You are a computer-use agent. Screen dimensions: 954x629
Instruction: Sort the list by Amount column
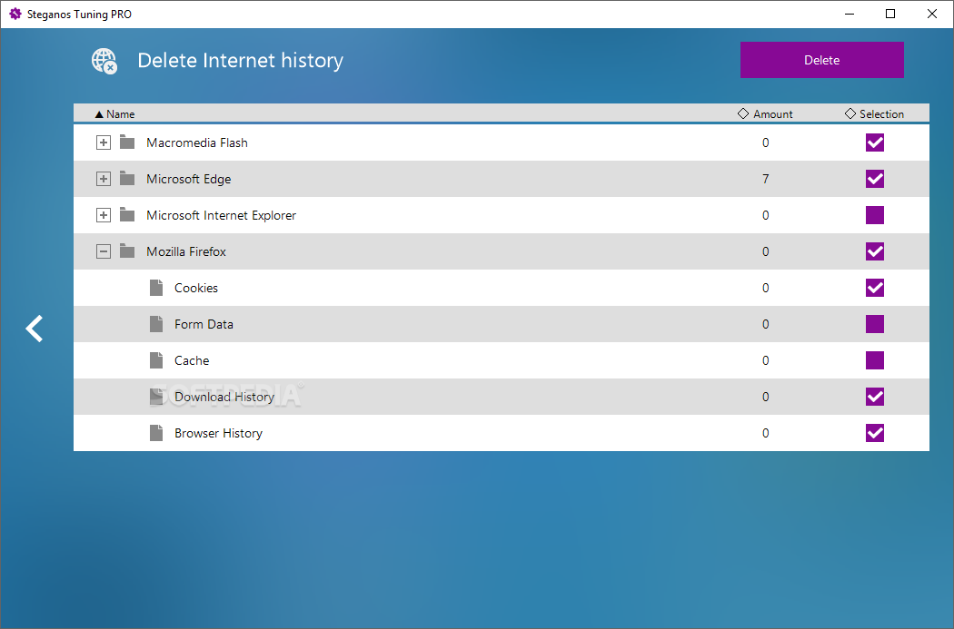click(x=765, y=114)
